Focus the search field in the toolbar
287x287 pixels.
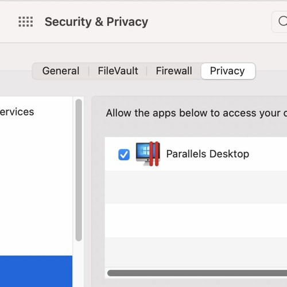[x=280, y=22]
